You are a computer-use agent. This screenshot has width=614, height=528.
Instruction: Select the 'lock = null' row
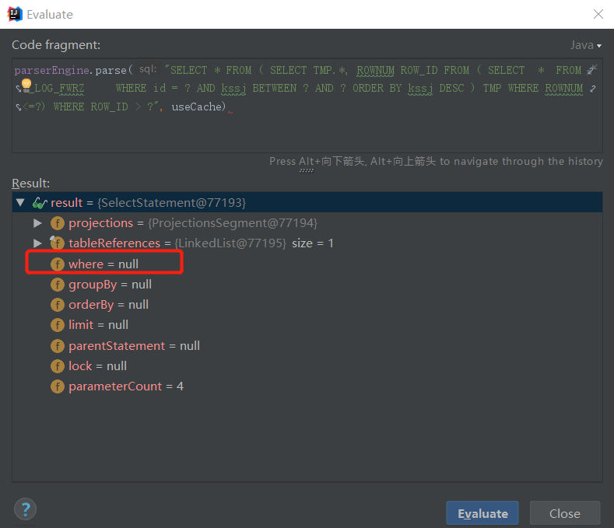click(307, 366)
